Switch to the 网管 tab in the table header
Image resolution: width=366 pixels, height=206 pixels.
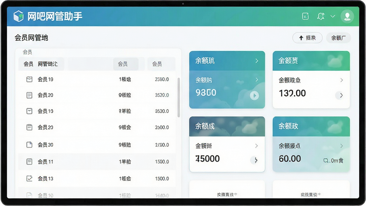pyautogui.click(x=48, y=64)
